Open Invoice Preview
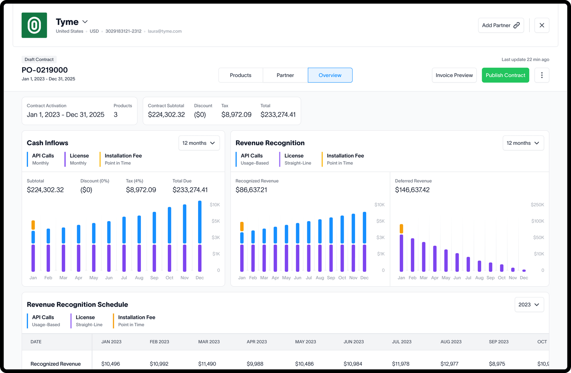571x373 pixels. click(x=454, y=75)
